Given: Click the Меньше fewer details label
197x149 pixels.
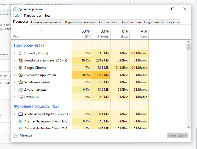Looking at the screenshot, I should [x=26, y=135].
